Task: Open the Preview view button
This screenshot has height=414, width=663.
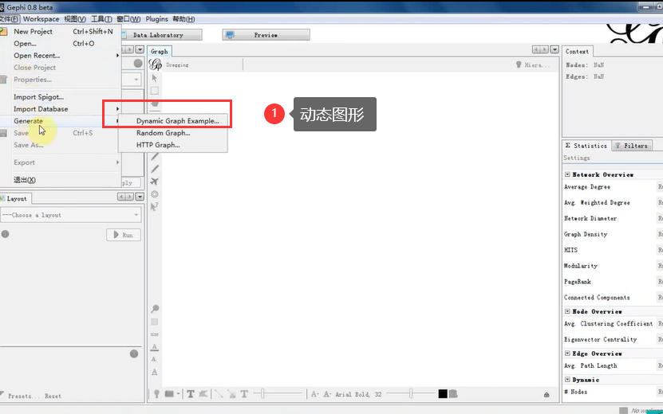Action: [266, 35]
